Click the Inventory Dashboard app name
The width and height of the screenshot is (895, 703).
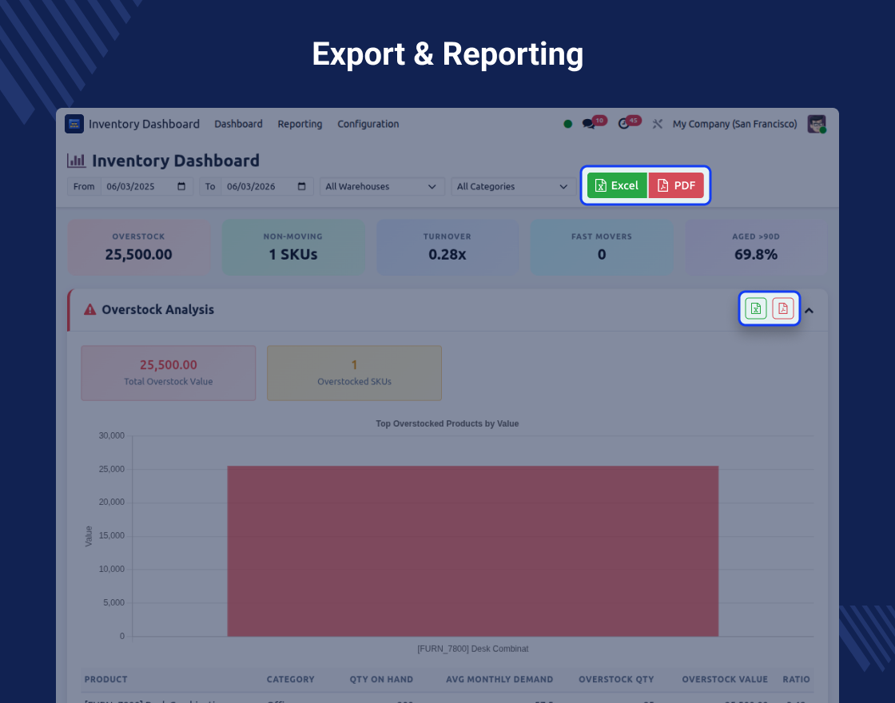[145, 124]
